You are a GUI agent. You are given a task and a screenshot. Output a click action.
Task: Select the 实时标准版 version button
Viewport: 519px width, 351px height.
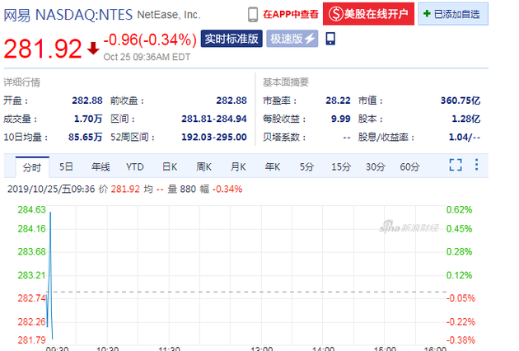pos(231,39)
